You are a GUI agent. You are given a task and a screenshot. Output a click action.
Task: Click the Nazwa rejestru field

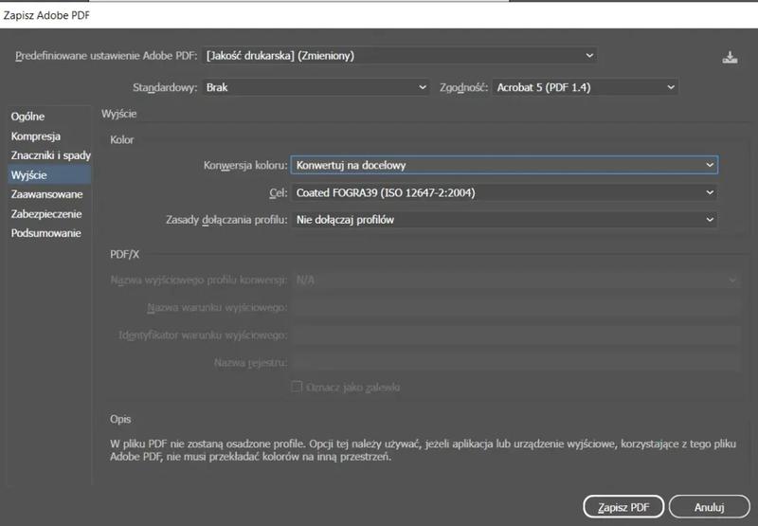click(514, 362)
